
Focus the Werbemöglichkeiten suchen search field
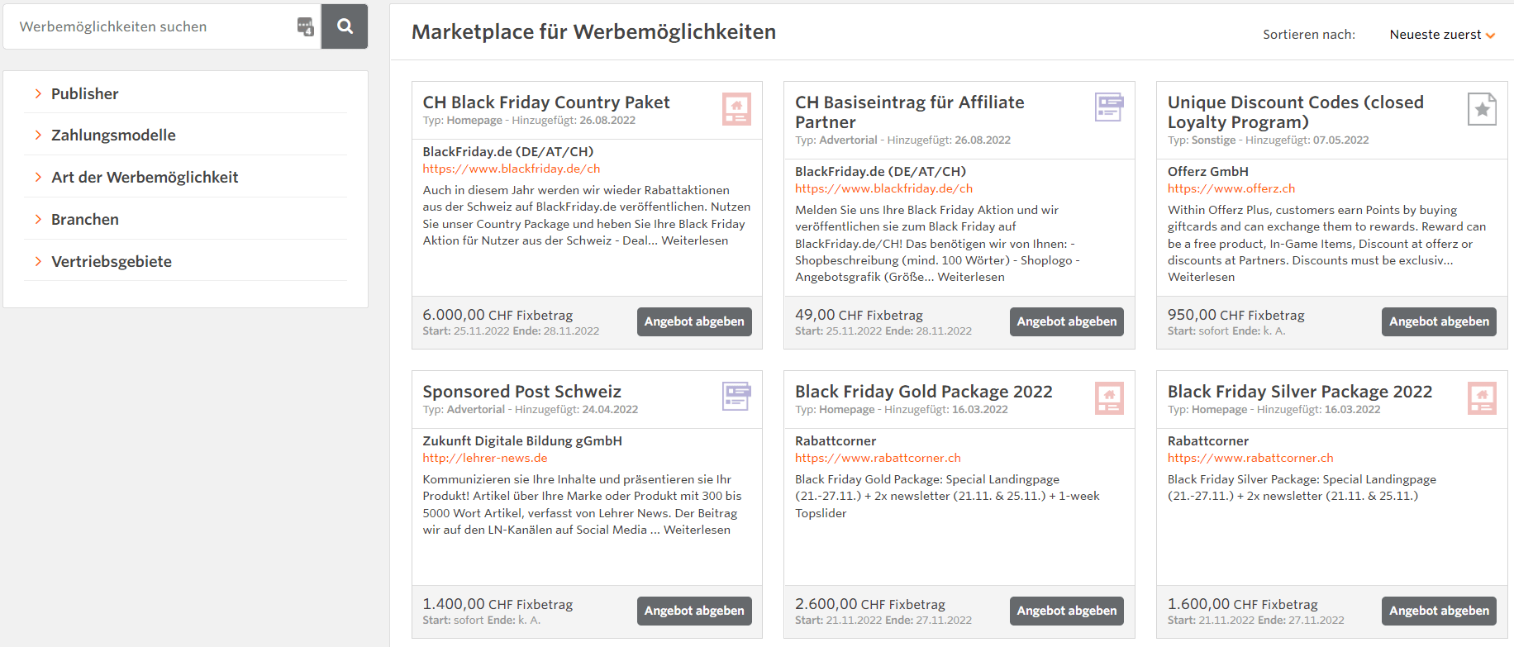tap(153, 26)
